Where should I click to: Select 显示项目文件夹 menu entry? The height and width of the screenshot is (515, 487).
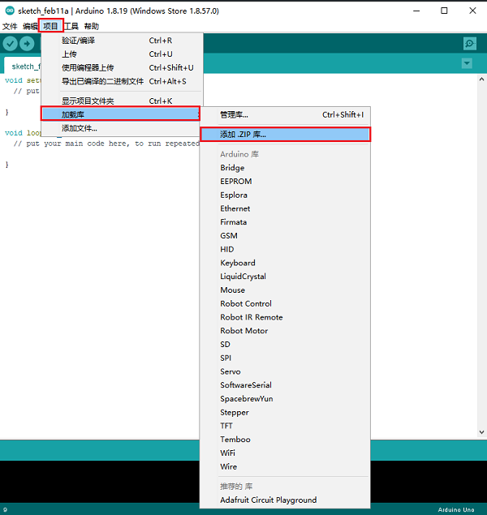122,101
